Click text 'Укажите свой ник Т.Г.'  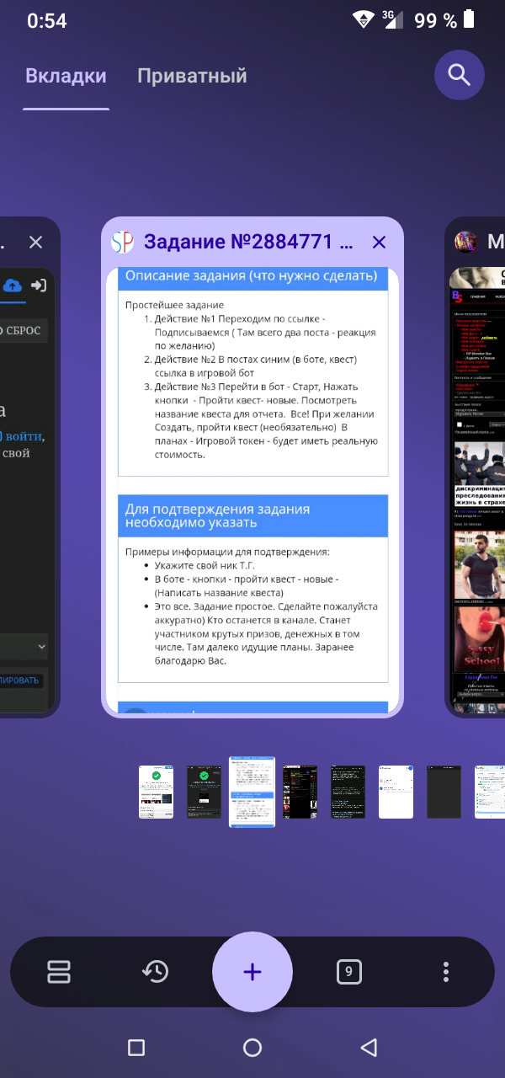tap(205, 565)
